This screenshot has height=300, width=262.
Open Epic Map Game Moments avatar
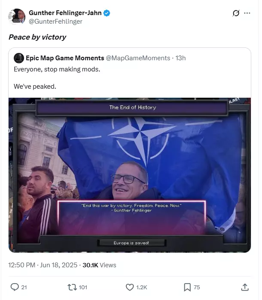click(x=19, y=58)
